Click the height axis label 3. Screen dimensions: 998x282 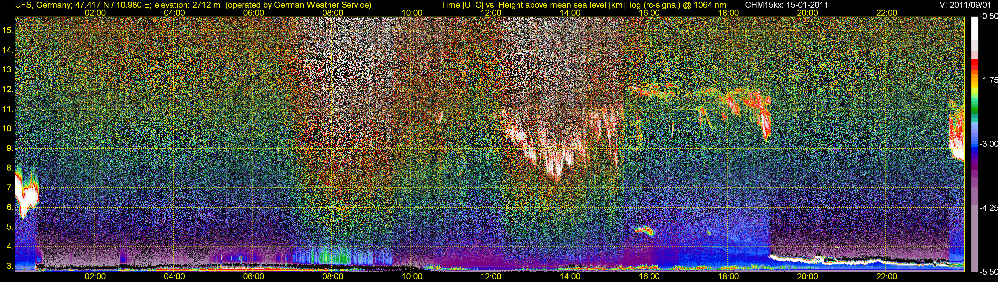[x=10, y=266]
